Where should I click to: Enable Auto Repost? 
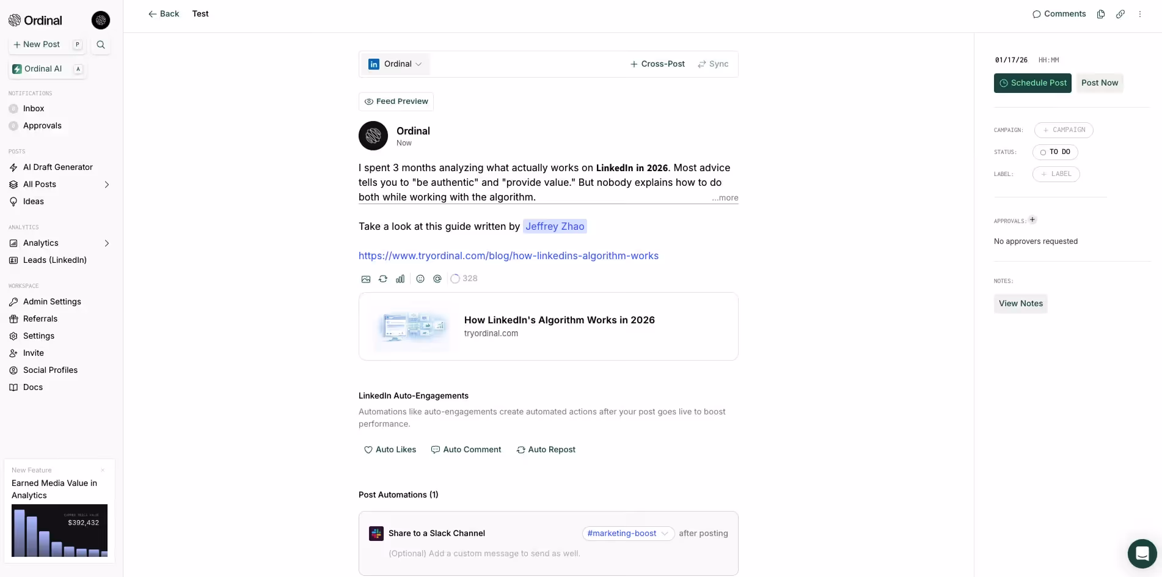pyautogui.click(x=546, y=450)
